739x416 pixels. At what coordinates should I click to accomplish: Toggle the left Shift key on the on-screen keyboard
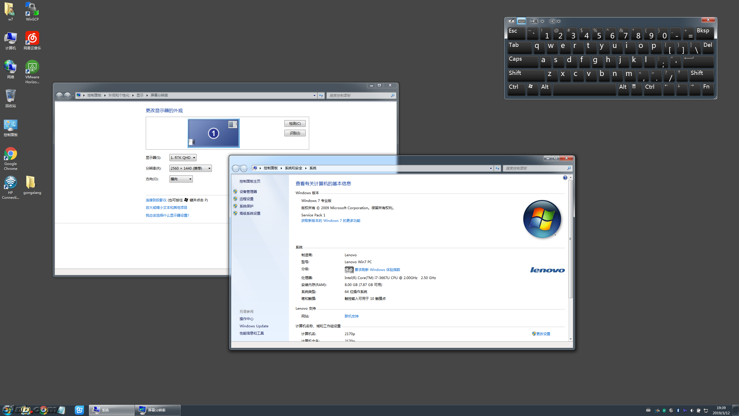point(526,75)
